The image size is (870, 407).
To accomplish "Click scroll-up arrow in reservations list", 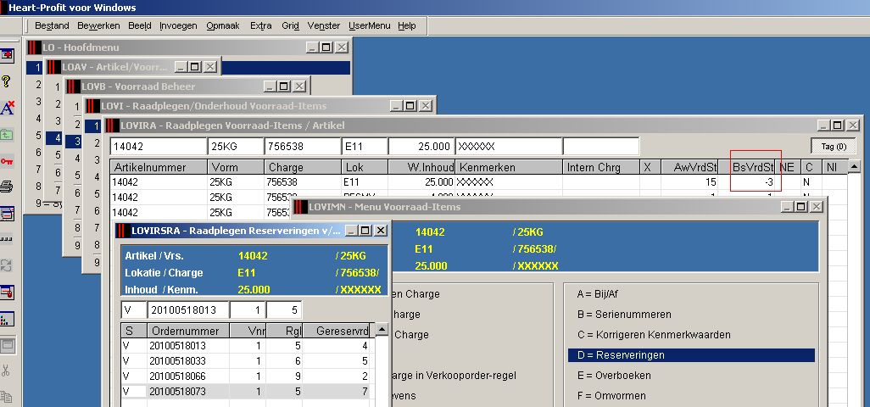I will coord(382,330).
